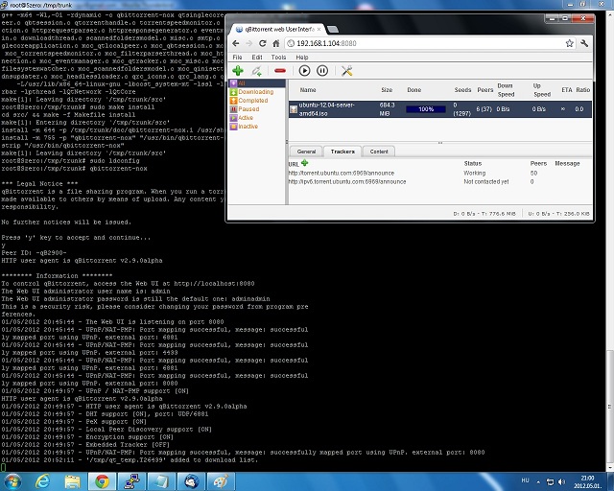
Task: Click the Not contacted yet status
Action: (x=486, y=181)
